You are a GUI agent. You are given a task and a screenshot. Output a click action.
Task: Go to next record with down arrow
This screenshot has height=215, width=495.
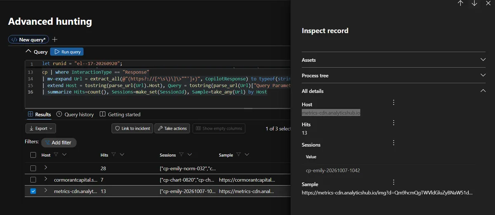(x=474, y=3)
